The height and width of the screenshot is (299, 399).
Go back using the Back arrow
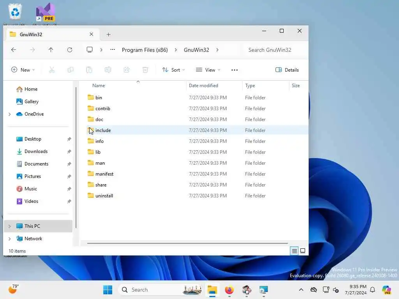point(14,50)
